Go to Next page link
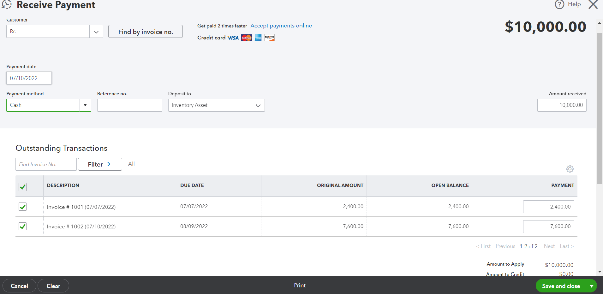Image resolution: width=603 pixels, height=294 pixels. 549,246
